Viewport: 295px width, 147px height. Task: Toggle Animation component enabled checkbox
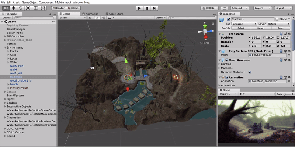(227, 78)
